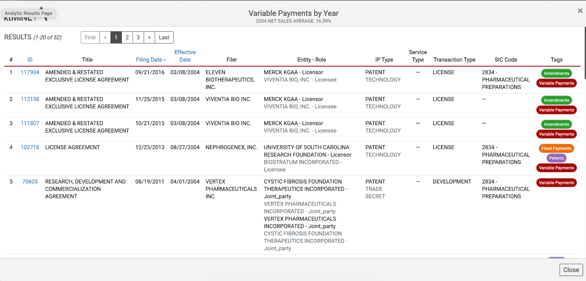
Task: Click the DEVELOPMENT transaction type cell
Action: [452, 181]
